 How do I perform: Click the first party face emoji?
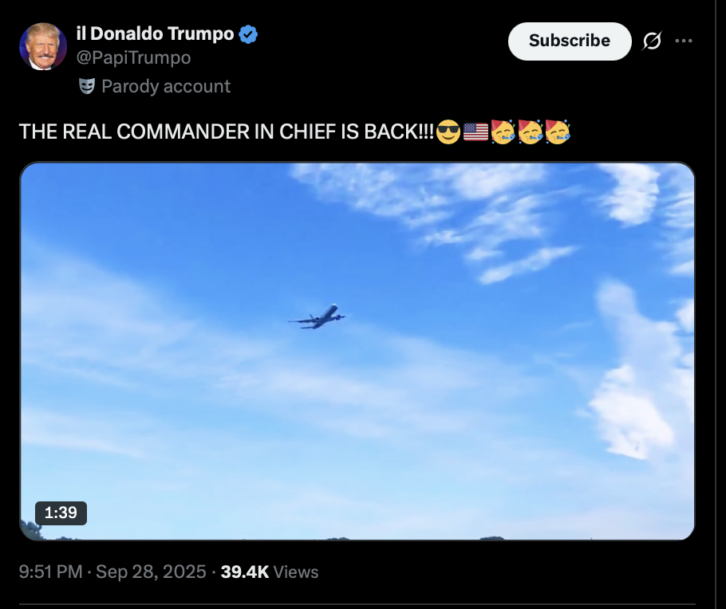503,132
